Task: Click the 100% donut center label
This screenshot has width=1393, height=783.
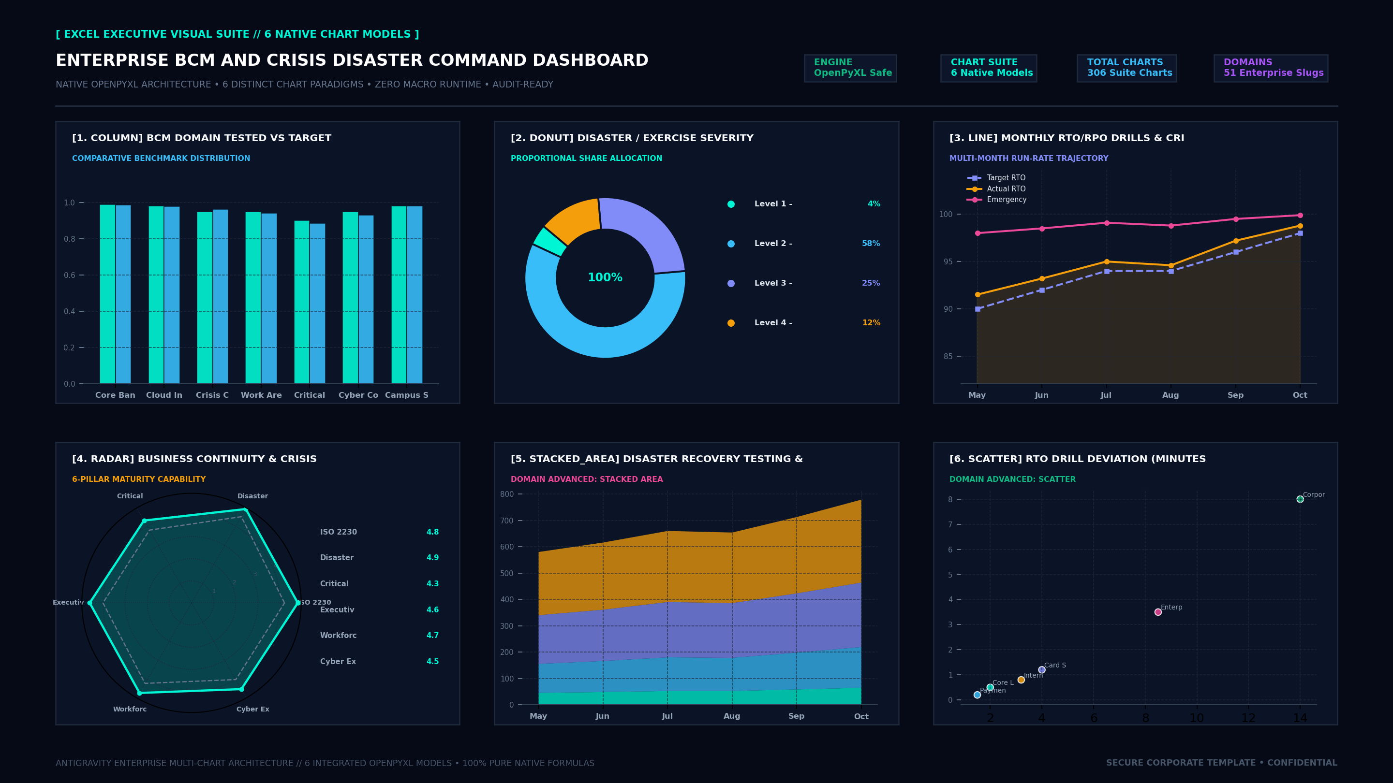Action: pos(605,278)
